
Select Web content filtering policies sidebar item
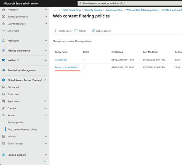(22, 129)
